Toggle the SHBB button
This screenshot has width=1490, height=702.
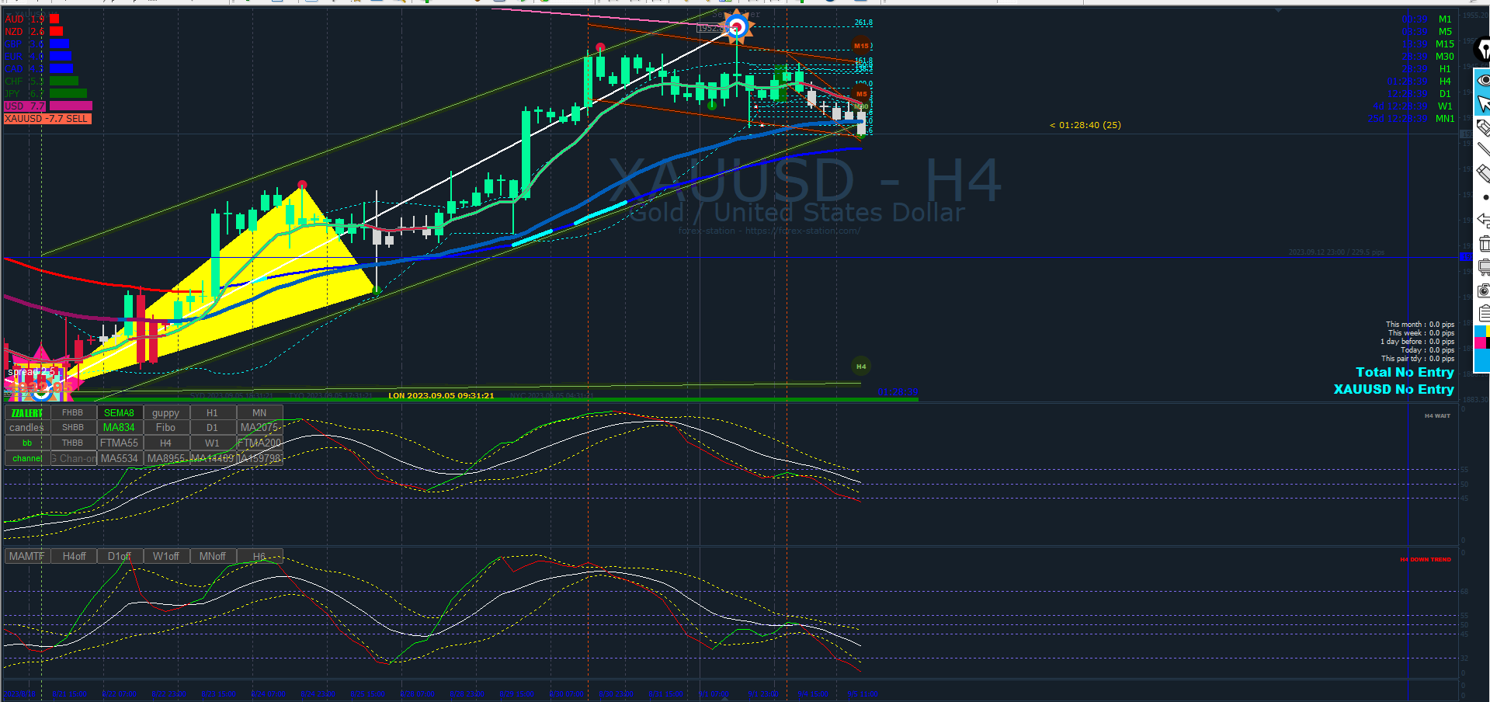click(73, 428)
